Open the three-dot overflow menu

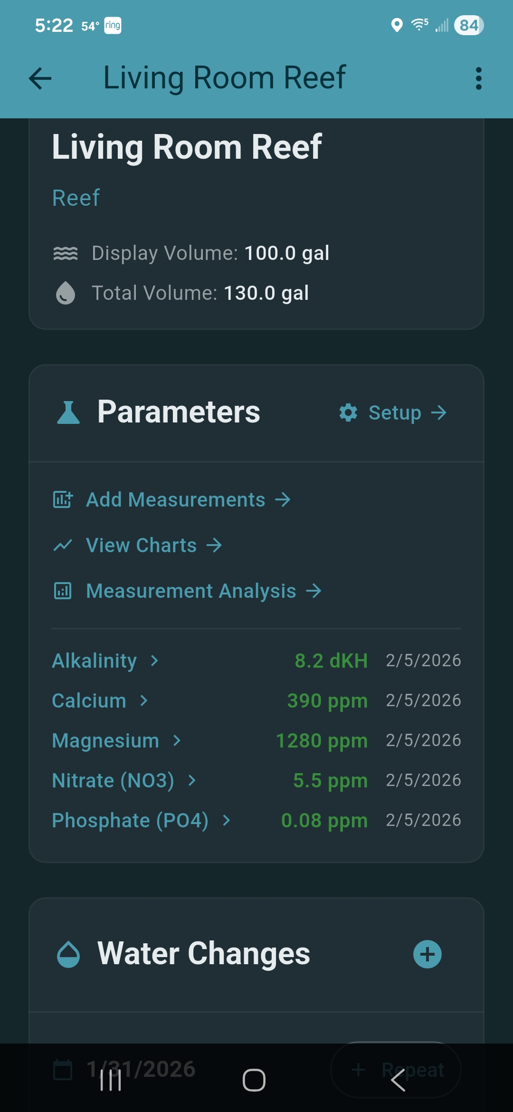(x=478, y=78)
